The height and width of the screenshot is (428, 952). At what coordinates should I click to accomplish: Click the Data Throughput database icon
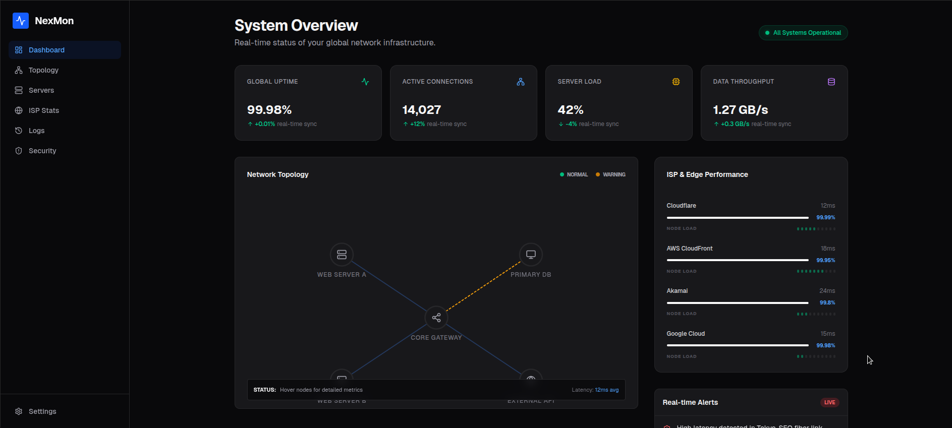(x=831, y=82)
